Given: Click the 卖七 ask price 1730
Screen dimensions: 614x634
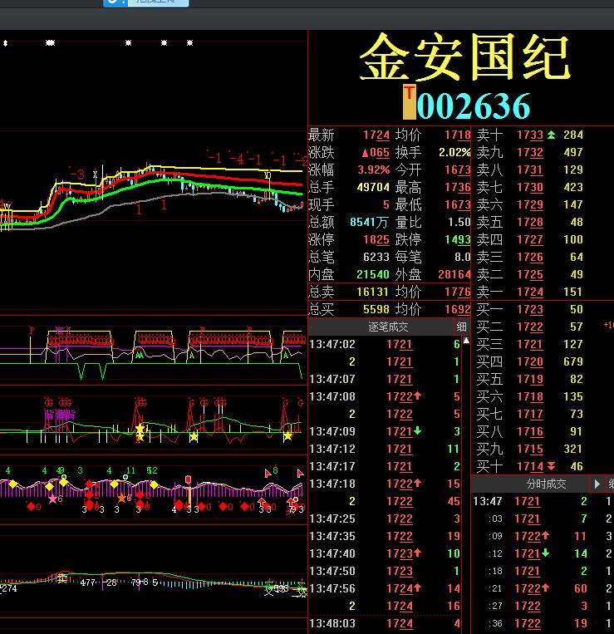Looking at the screenshot, I should [530, 187].
